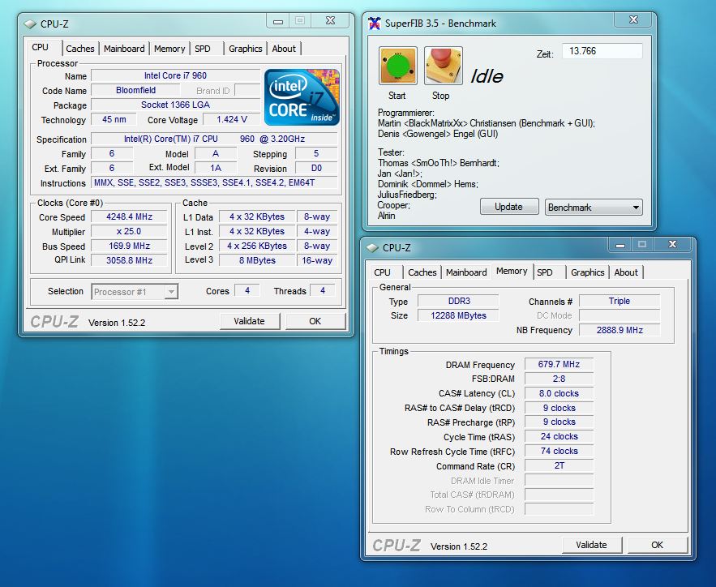Minimize the left CPU-Z window
Viewport: 716px width, 587px height.
click(278, 21)
